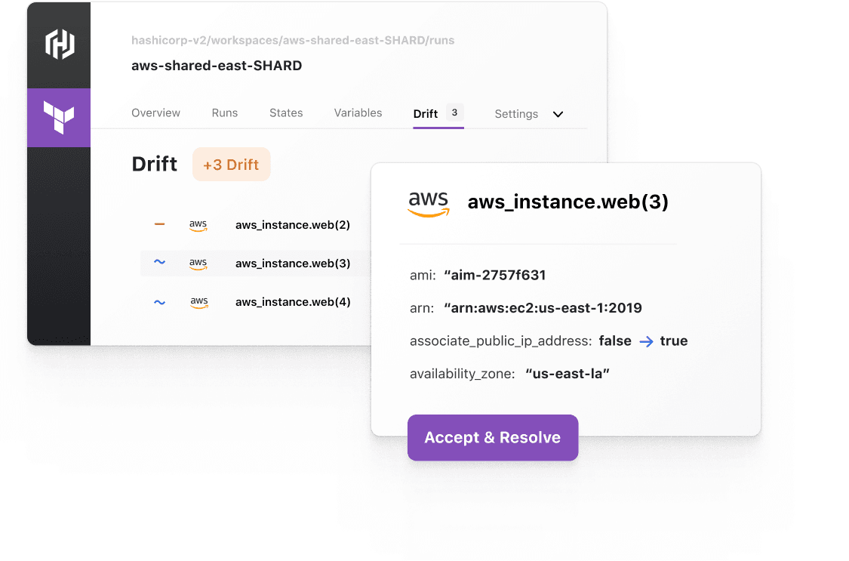
Task: Click the blue tilde icon for web(4)
Action: 159,302
